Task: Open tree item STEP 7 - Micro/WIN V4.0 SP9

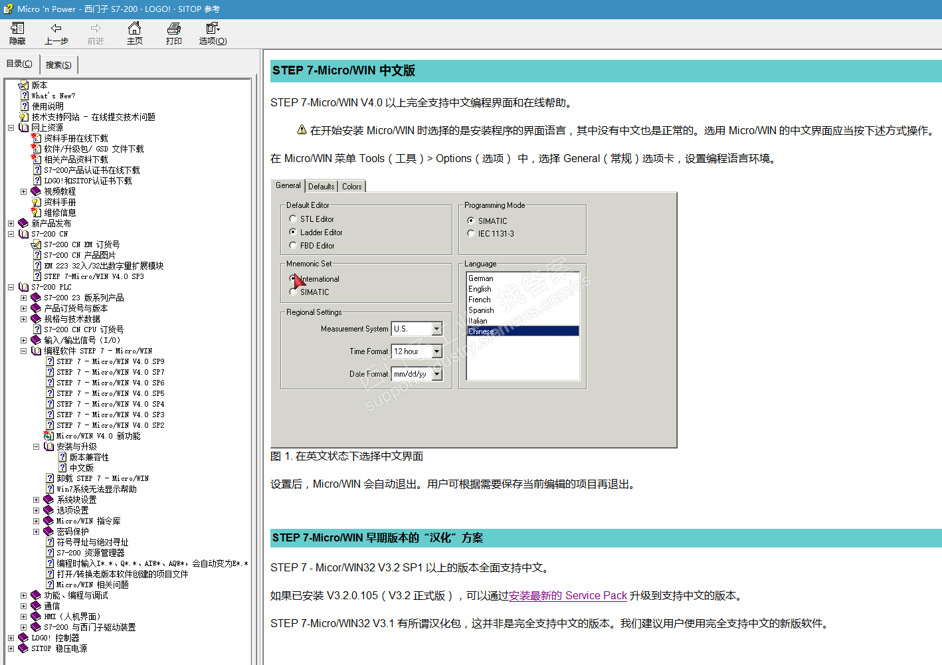Action: pyautogui.click(x=110, y=361)
